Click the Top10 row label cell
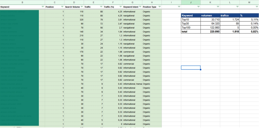This screenshot has width=259, height=129. pyautogui.click(x=191, y=20)
